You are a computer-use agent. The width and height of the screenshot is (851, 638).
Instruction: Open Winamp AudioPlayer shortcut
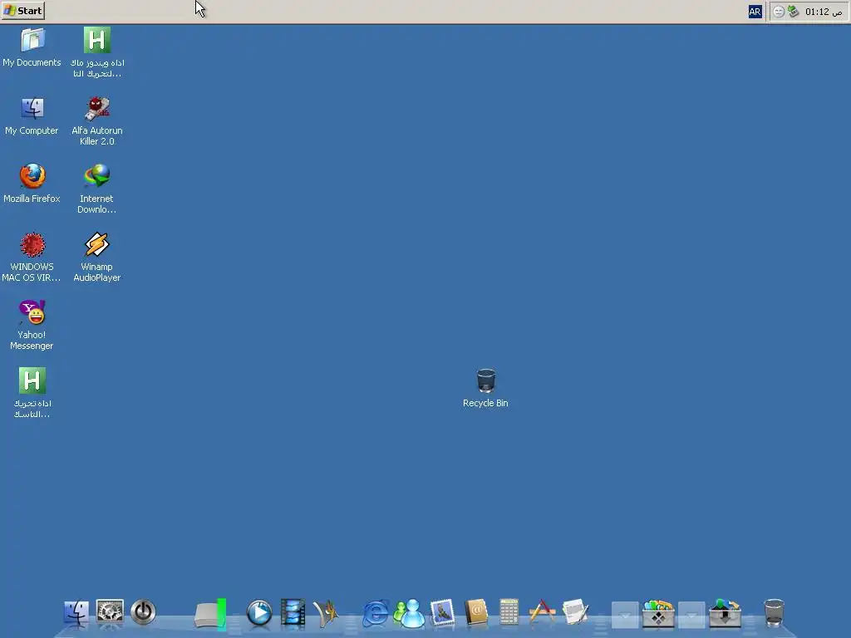point(97,245)
